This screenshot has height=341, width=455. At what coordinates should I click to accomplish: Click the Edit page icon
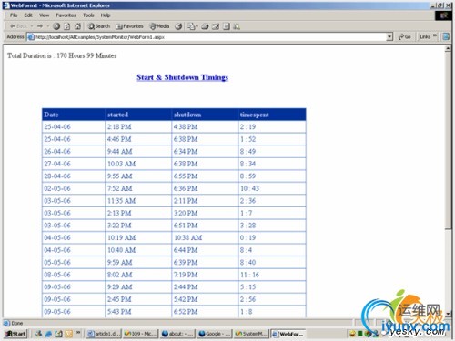click(216, 26)
